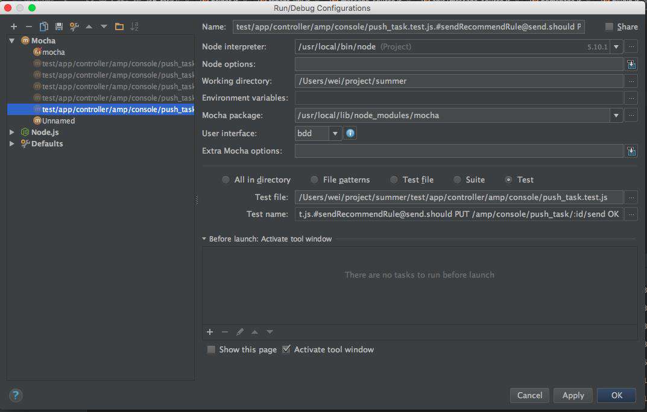Screen dimensions: 647x412
Task: Open Node interpreter dropdown arrow
Action: [x=616, y=46]
